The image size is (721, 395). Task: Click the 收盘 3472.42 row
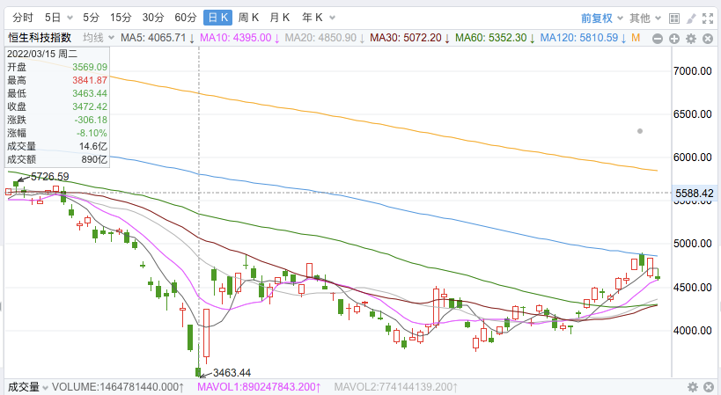[x=57, y=106]
